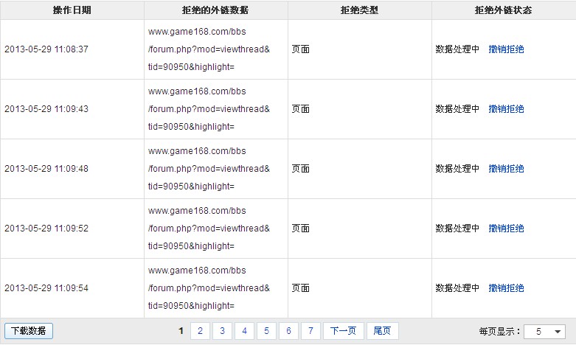This screenshot has width=576, height=345.
Task: Click the 每页显示 label
Action: point(499,332)
